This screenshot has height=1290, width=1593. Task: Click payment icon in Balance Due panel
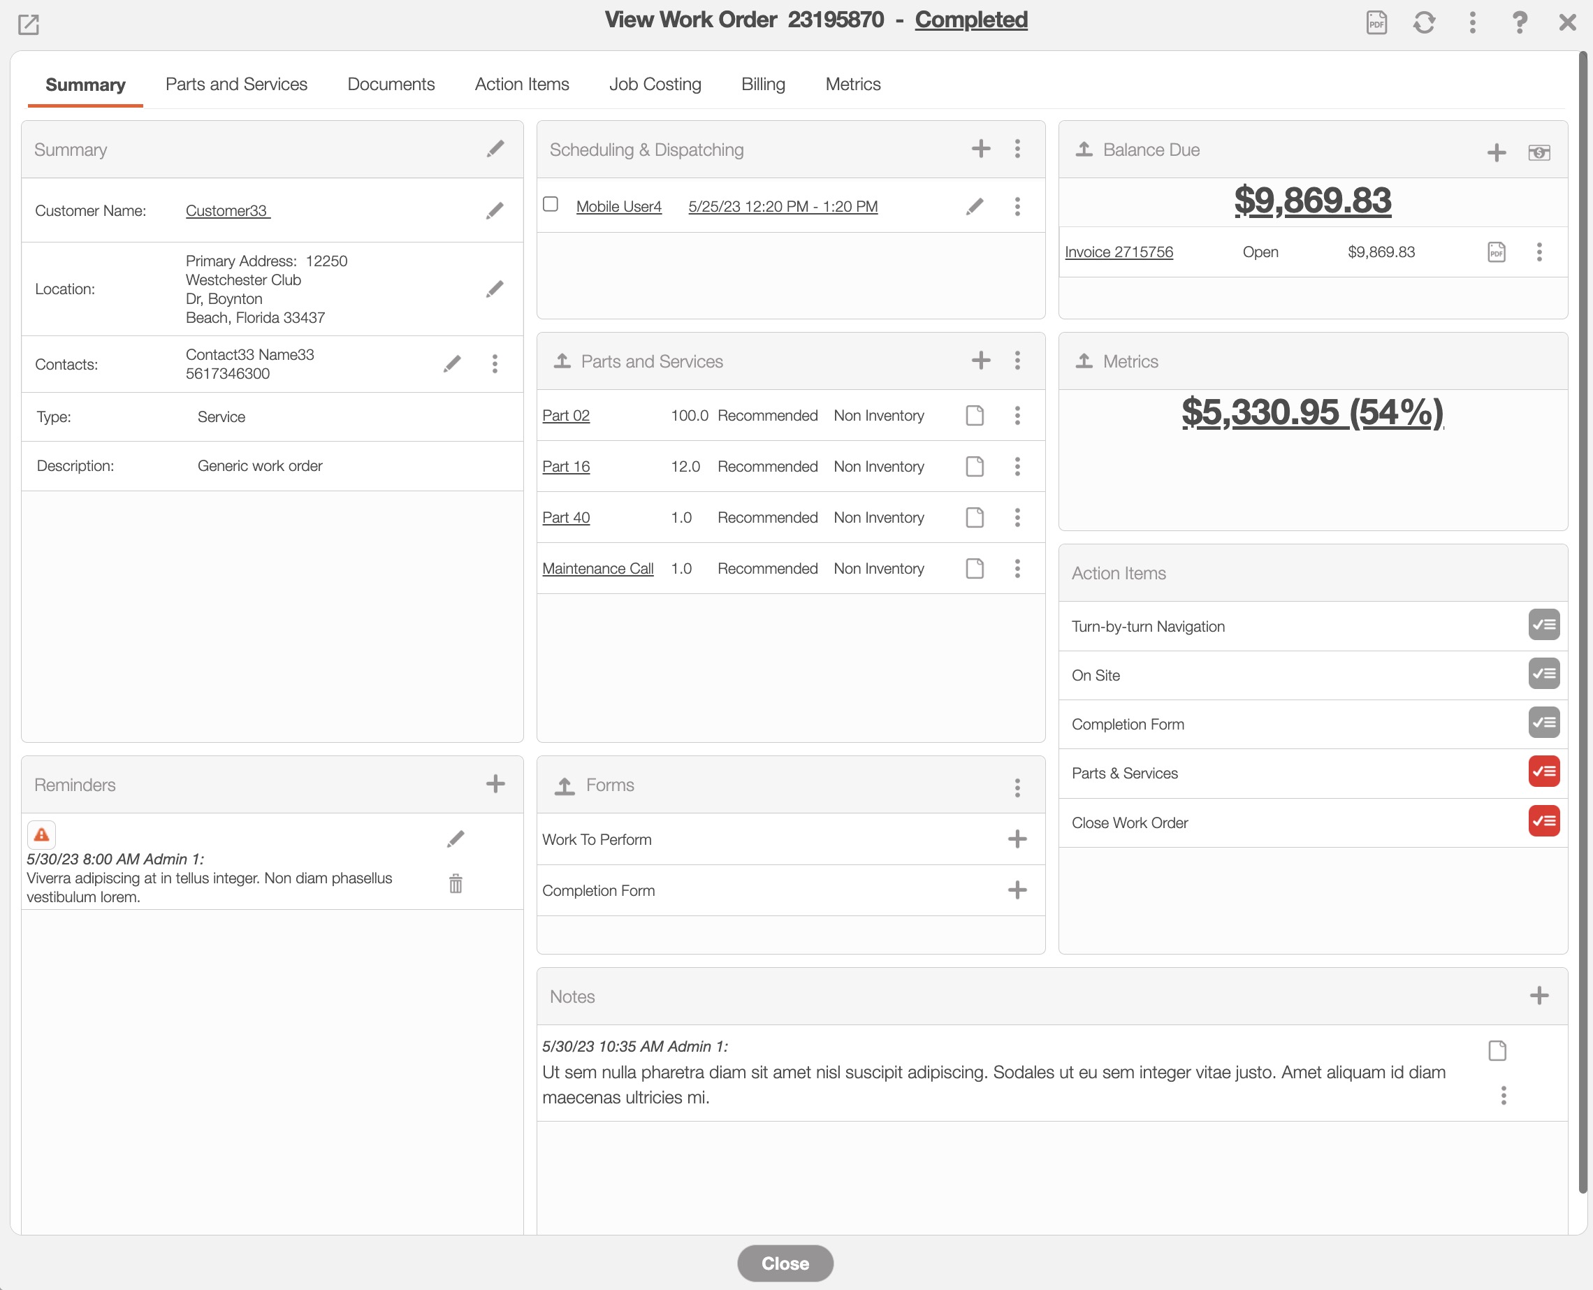tap(1539, 152)
